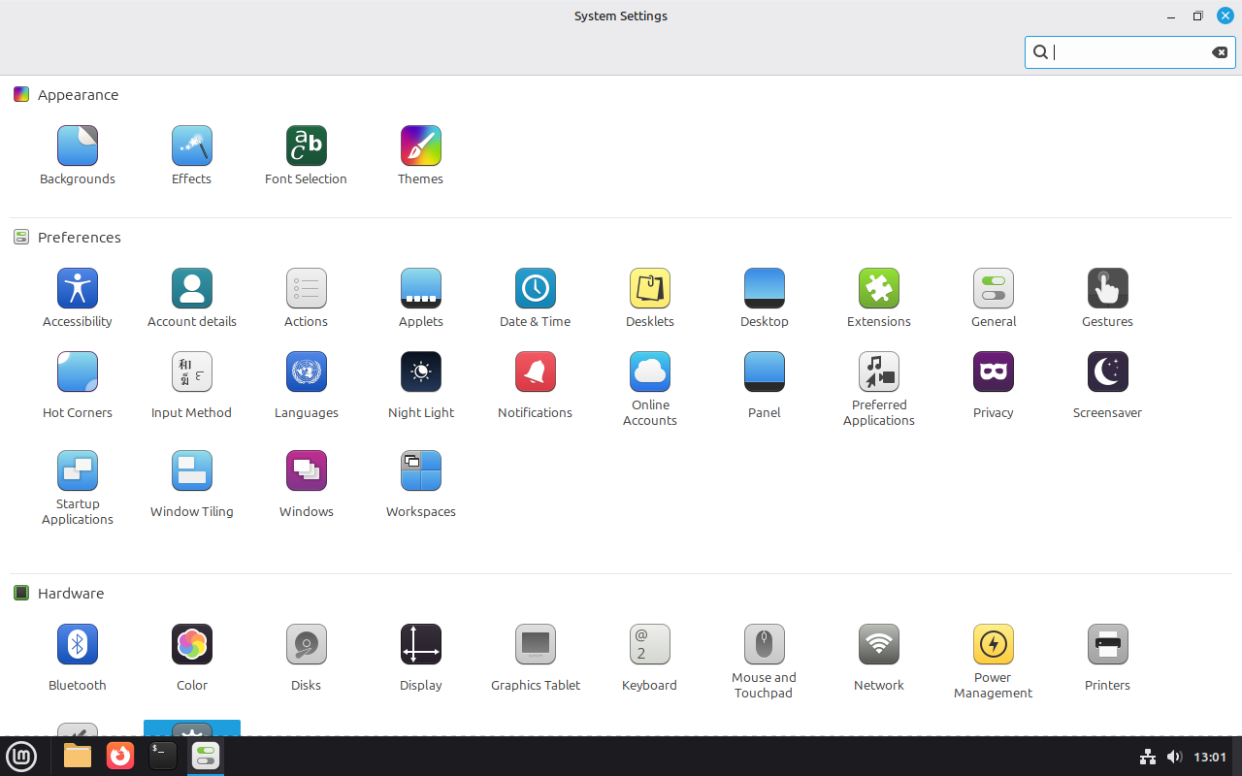Click the volume icon in system tray
The width and height of the screenshot is (1242, 776).
1174,757
